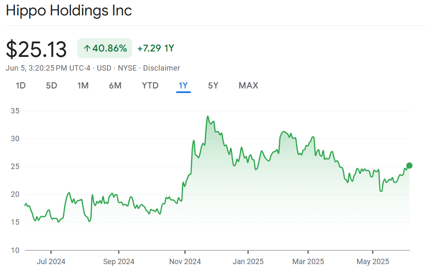Click the chart's highest peak point
426x272 pixels.
coord(208,116)
